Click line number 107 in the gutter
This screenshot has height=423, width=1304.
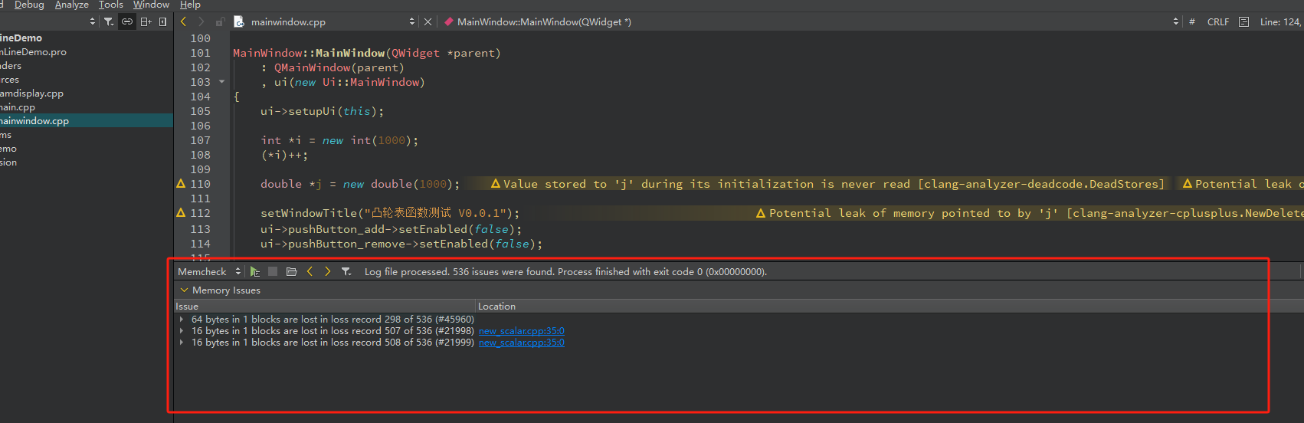click(x=200, y=140)
